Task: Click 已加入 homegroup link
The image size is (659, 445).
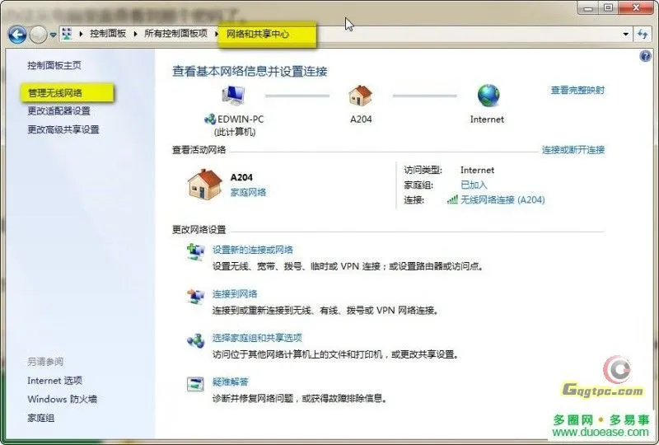Action: pos(474,185)
